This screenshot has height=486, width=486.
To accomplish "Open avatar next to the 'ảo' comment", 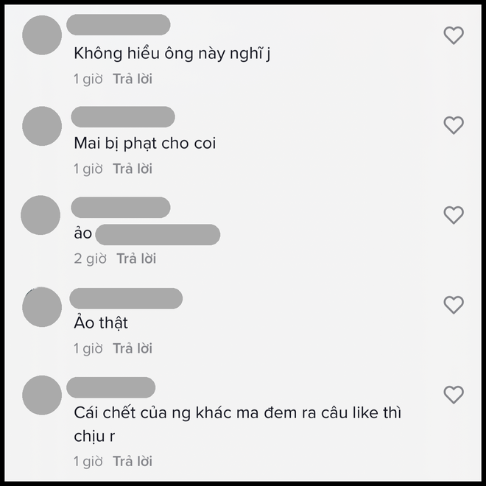I will point(40,215).
